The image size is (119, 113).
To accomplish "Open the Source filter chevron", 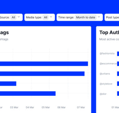I will click(19, 17).
